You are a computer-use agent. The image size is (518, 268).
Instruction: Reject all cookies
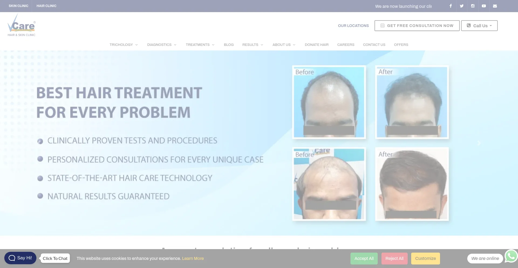(x=394, y=259)
